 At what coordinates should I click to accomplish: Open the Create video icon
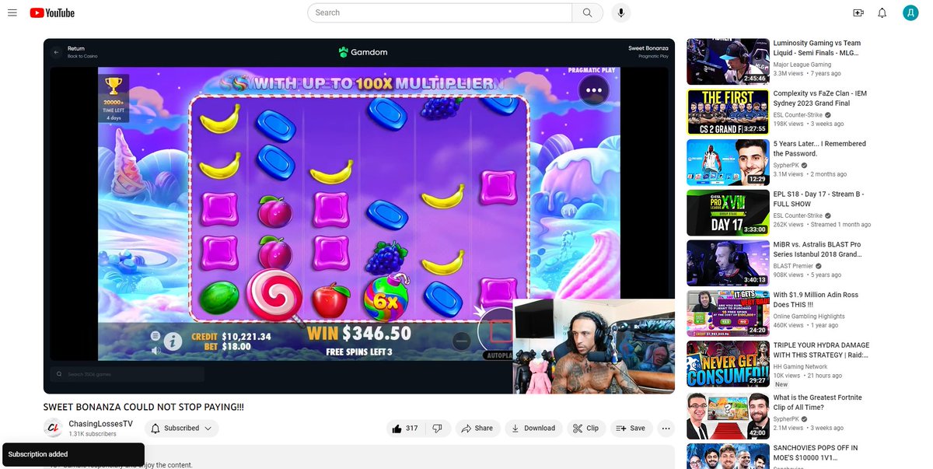click(858, 12)
